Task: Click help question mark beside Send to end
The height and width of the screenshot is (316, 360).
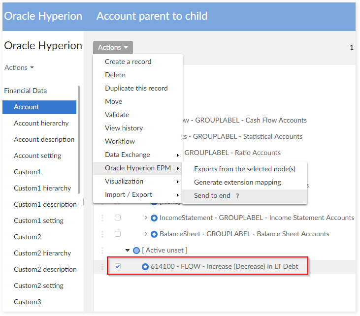Action: pyautogui.click(x=237, y=196)
